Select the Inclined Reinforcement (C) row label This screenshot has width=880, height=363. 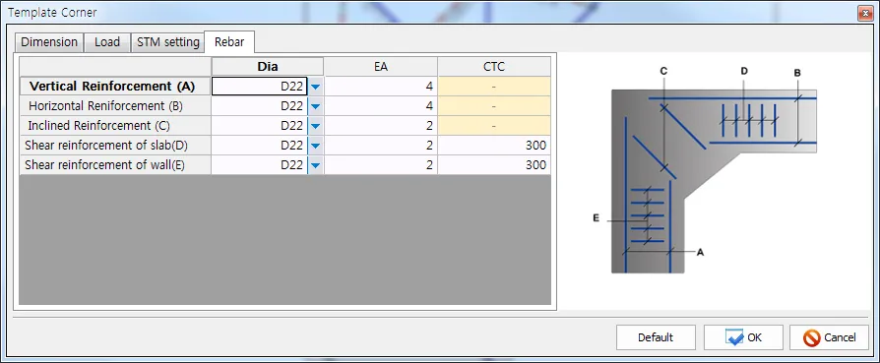click(x=115, y=126)
